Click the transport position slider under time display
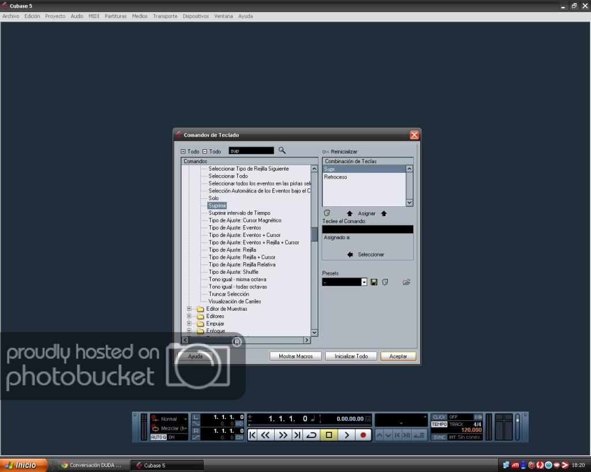The width and height of the screenshot is (591, 472). (309, 426)
